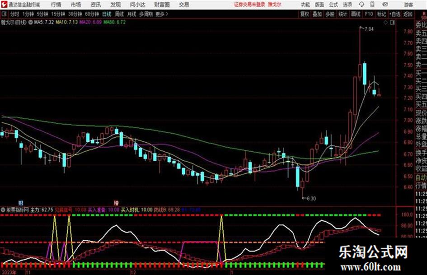Switch to the 月线 monthly tab
The width and height of the screenshot is (427, 275).
click(x=132, y=14)
